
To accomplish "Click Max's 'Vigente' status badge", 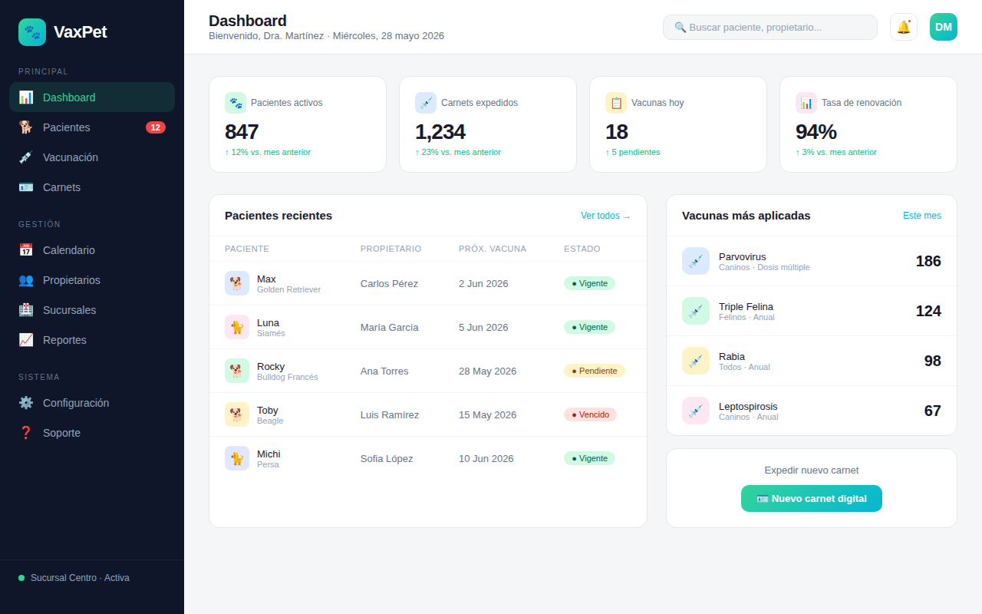I will tap(589, 283).
